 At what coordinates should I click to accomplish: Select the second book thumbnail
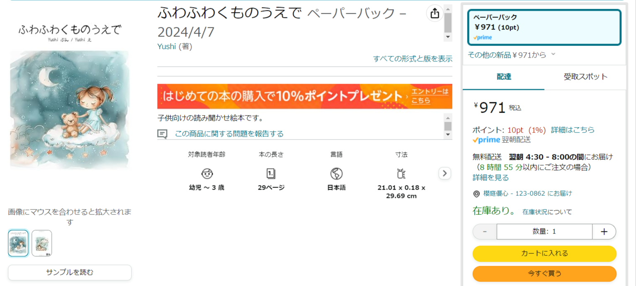42,243
